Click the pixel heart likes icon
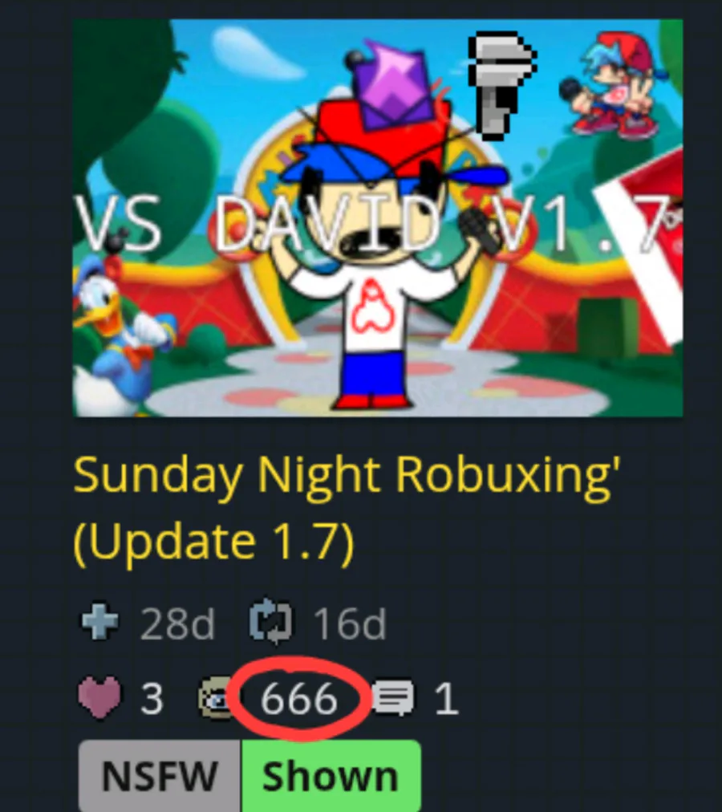Image resolution: width=722 pixels, height=812 pixels. tap(99, 697)
